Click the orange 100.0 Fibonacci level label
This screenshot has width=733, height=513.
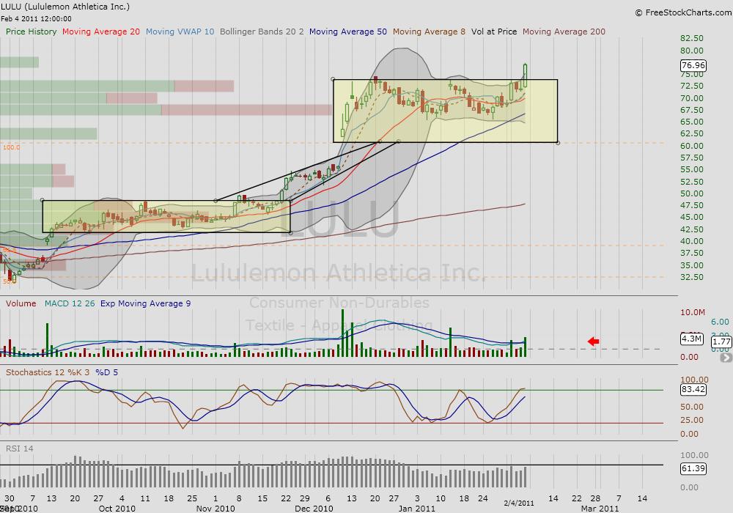(x=12, y=147)
